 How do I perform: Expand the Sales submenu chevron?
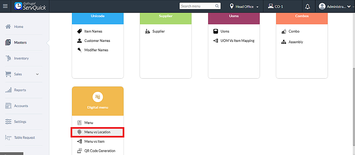[x=37, y=74]
